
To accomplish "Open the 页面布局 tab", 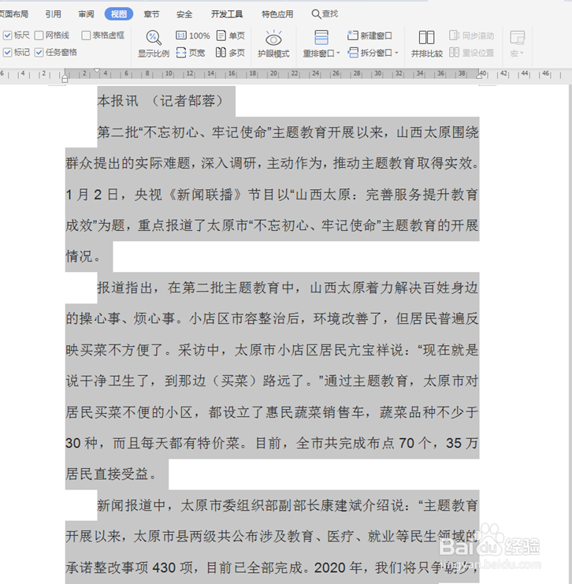I will (x=14, y=14).
